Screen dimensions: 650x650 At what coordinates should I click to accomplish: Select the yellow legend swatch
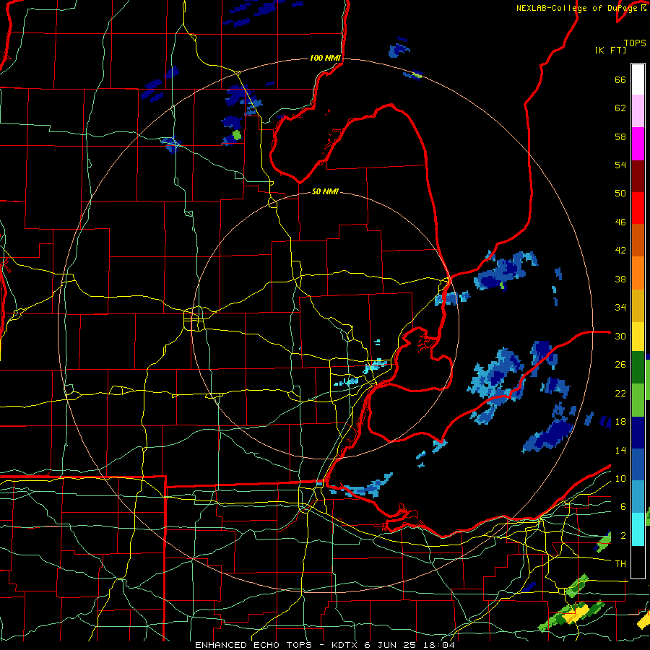tap(638, 337)
